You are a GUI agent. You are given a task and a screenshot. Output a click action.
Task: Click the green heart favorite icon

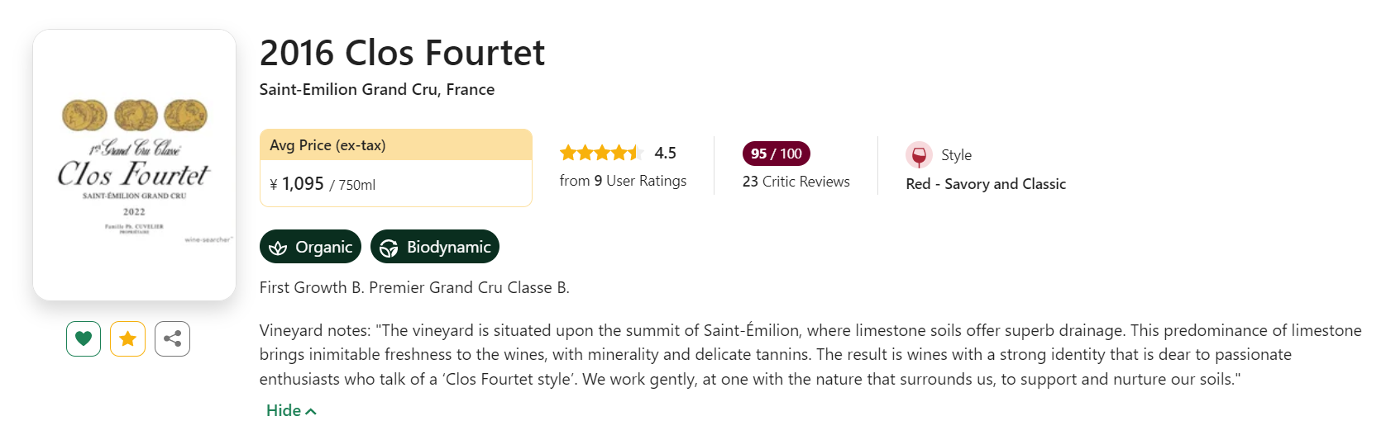84,338
